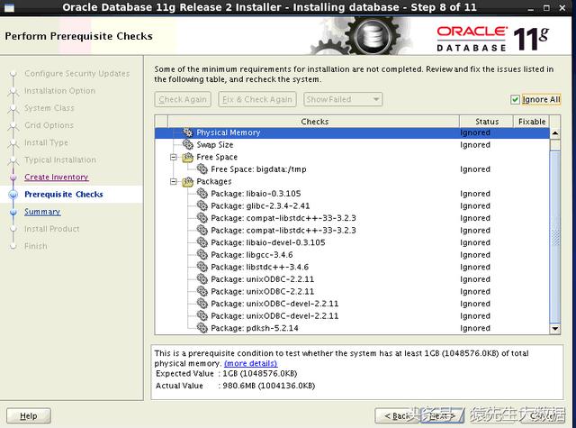The height and width of the screenshot is (428, 576).
Task: Click System Class step label
Action: tap(49, 108)
